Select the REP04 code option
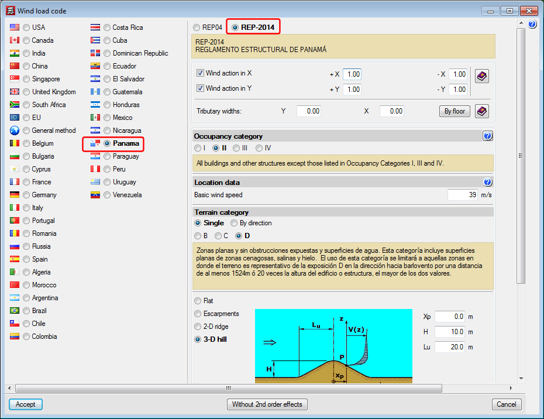The width and height of the screenshot is (544, 419). click(x=197, y=28)
